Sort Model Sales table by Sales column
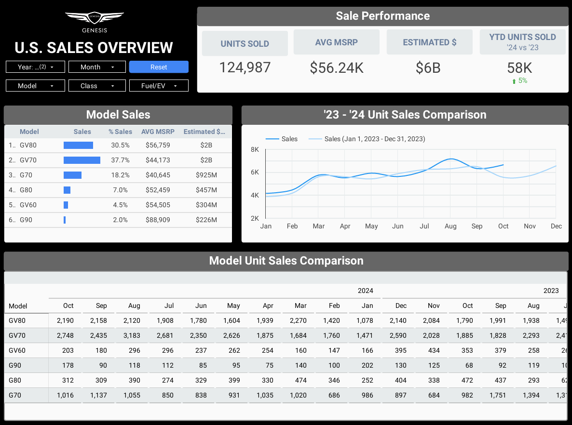572x425 pixels. tap(82, 132)
